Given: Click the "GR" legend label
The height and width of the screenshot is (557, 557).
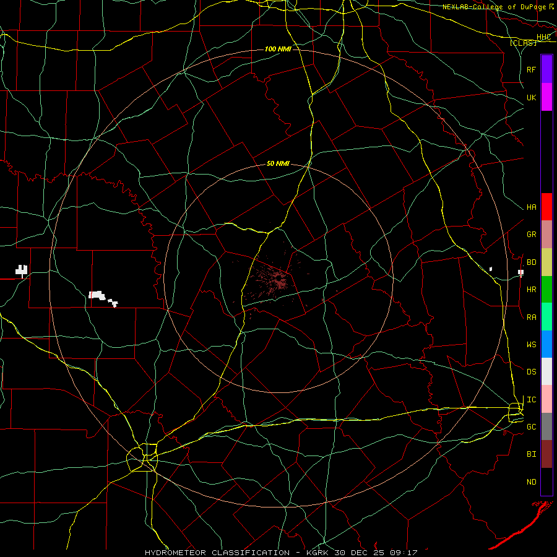Looking at the screenshot, I should click(531, 235).
